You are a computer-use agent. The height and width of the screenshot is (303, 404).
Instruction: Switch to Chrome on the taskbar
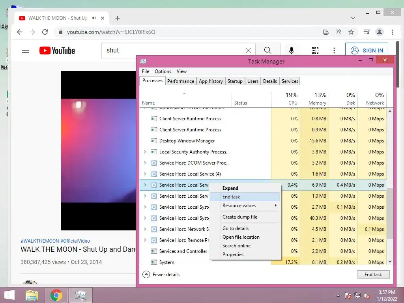coord(56,295)
